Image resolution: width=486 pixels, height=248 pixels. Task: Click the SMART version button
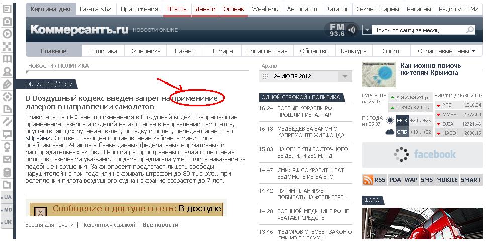coord(471,180)
